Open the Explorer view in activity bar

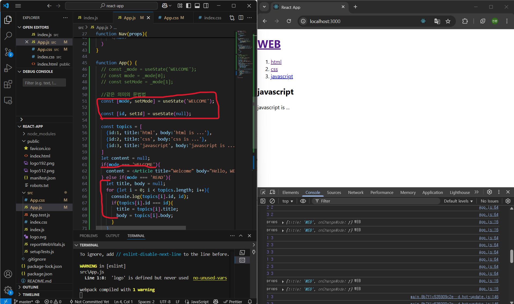[8, 20]
